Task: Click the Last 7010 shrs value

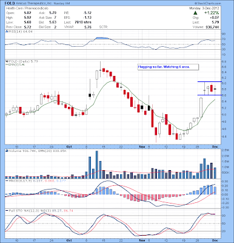Action: [83, 22]
